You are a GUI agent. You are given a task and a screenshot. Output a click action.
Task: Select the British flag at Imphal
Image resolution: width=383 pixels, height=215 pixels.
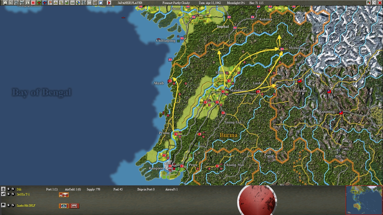tap(235, 28)
